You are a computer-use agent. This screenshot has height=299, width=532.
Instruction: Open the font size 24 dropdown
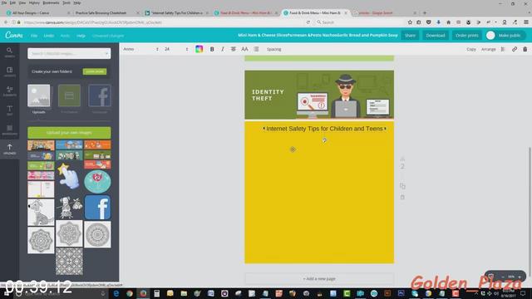tap(176, 49)
